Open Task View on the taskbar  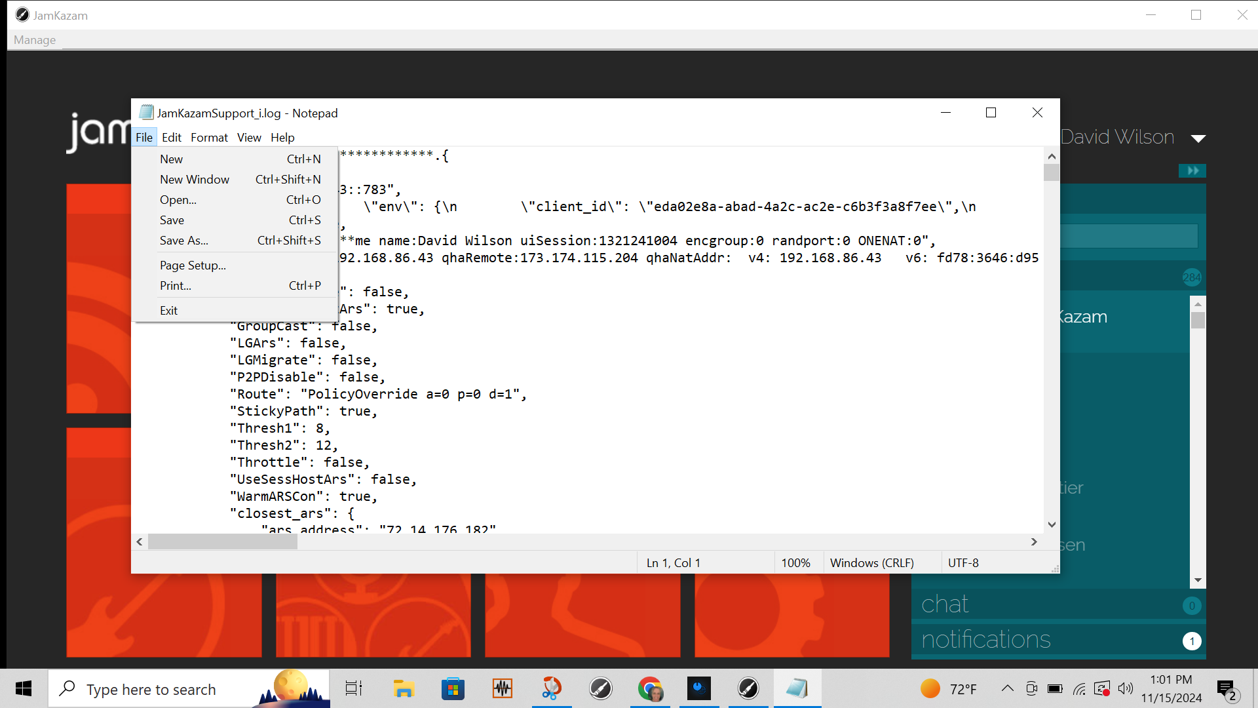point(354,689)
